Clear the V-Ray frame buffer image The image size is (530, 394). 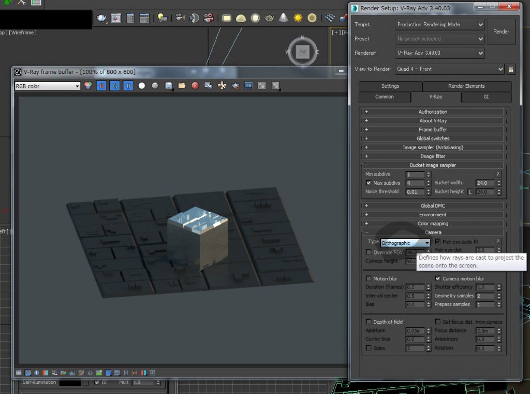point(195,85)
